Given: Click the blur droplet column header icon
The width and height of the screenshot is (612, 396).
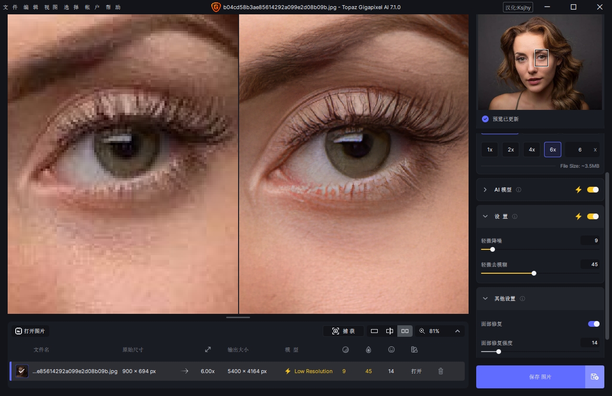Looking at the screenshot, I should point(368,350).
